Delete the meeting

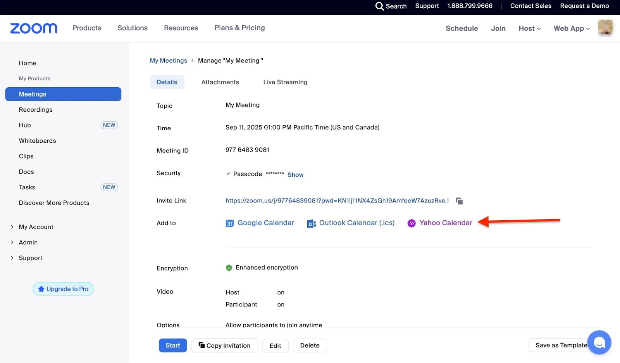[310, 346]
